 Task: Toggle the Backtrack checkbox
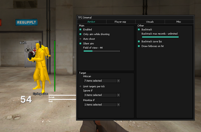139,30
